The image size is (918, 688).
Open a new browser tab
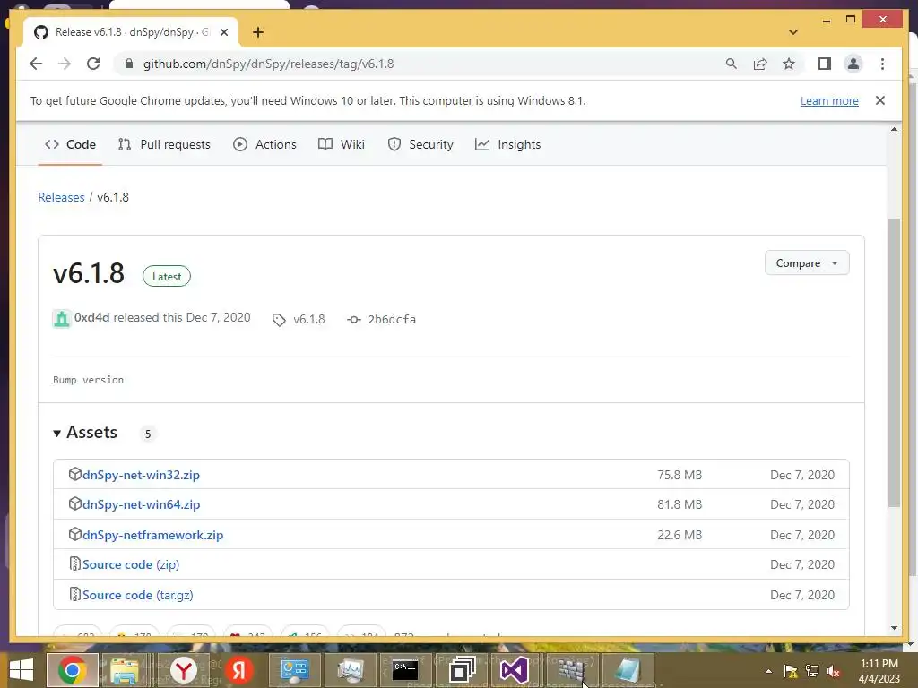pyautogui.click(x=257, y=32)
